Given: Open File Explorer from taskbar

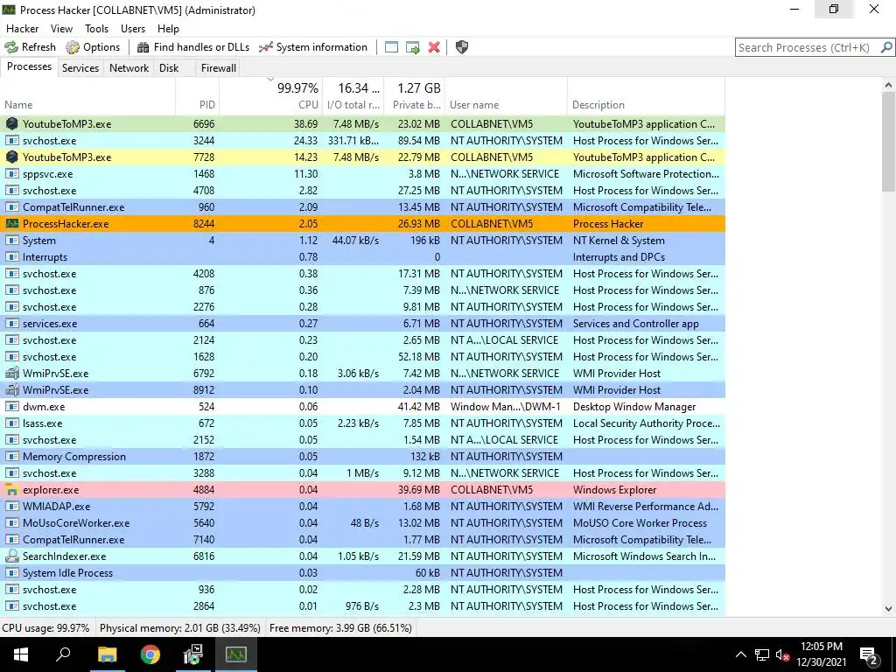Looking at the screenshot, I should click(x=107, y=654).
